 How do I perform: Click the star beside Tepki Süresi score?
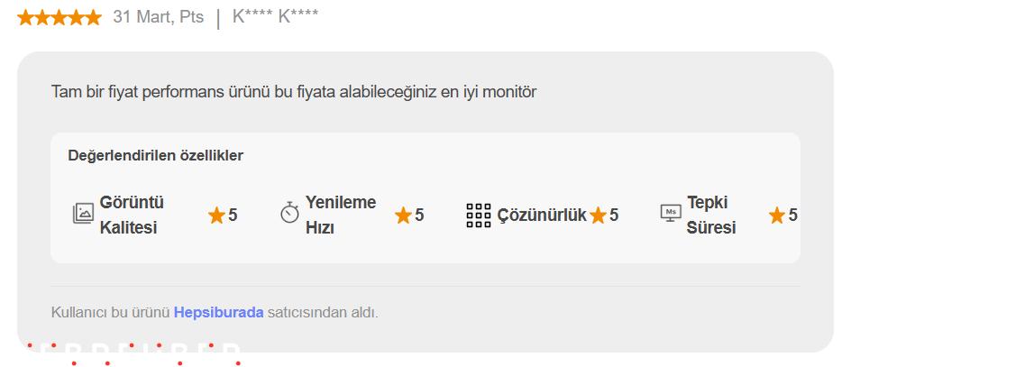point(777,216)
